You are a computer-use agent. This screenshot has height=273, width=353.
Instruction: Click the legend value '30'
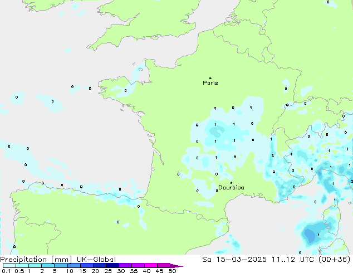(121, 271)
